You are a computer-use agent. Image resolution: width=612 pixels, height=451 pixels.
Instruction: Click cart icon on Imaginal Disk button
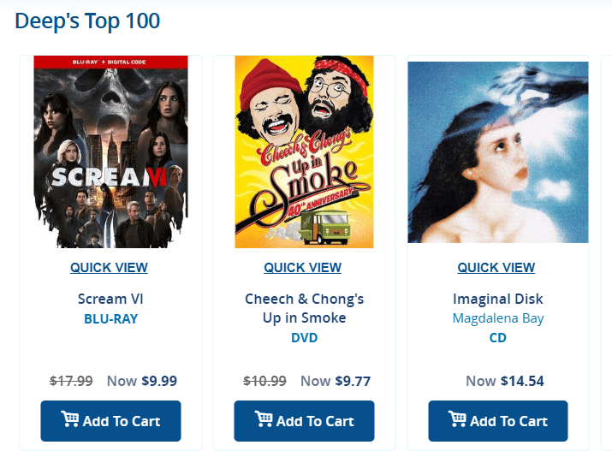pyautogui.click(x=456, y=419)
